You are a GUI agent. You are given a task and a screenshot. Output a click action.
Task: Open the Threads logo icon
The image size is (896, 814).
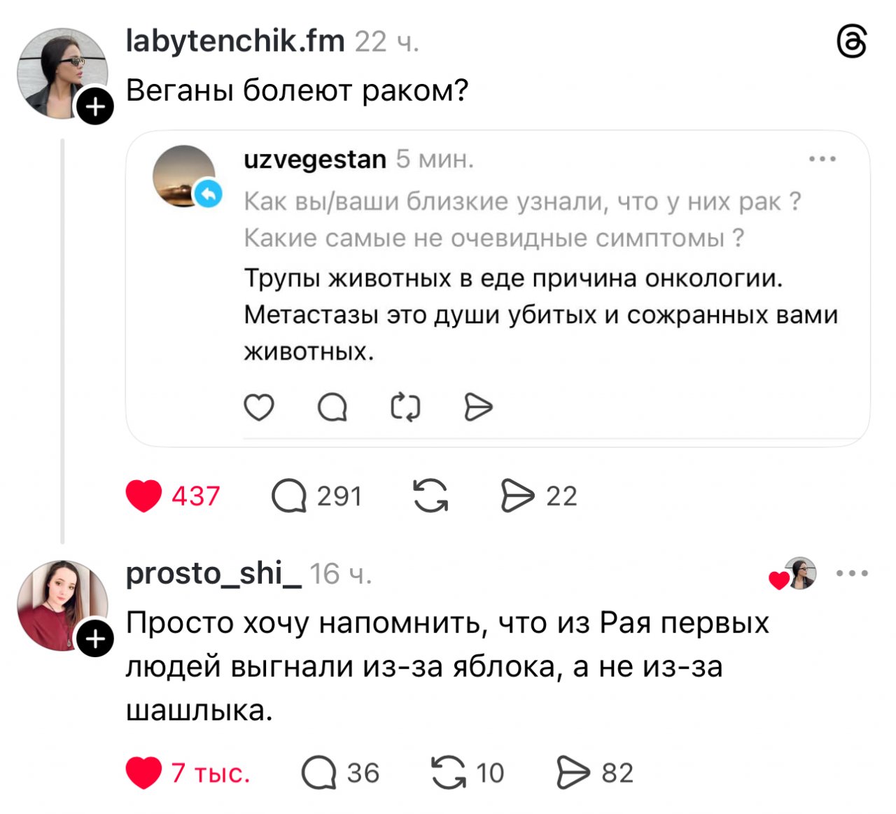[852, 43]
